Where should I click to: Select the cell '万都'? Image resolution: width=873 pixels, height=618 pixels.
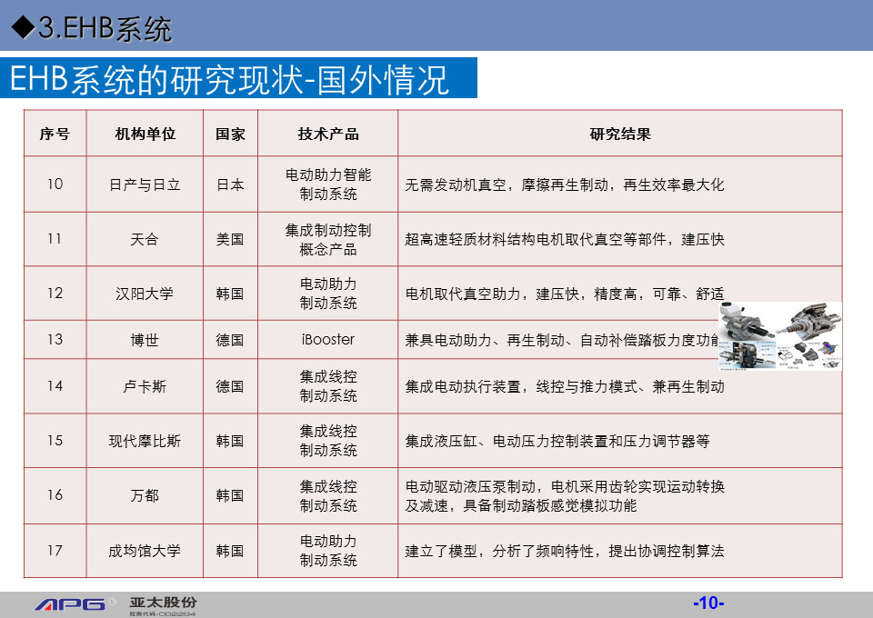[145, 495]
